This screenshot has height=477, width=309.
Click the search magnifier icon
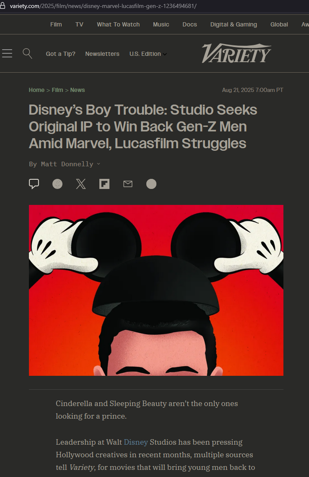pos(27,54)
